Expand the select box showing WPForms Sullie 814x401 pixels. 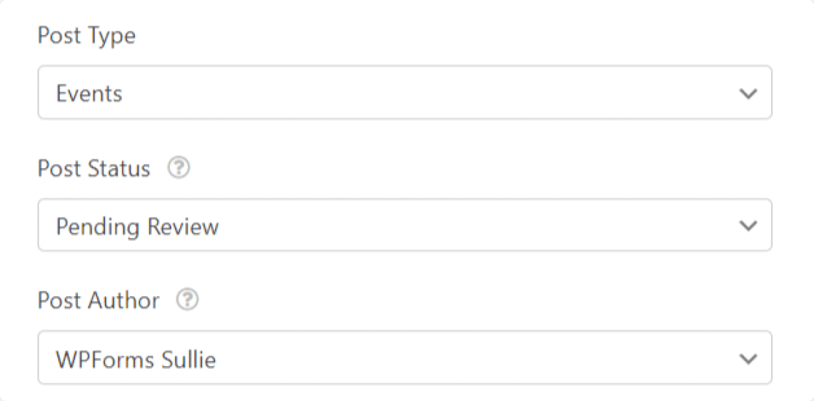[x=404, y=358]
